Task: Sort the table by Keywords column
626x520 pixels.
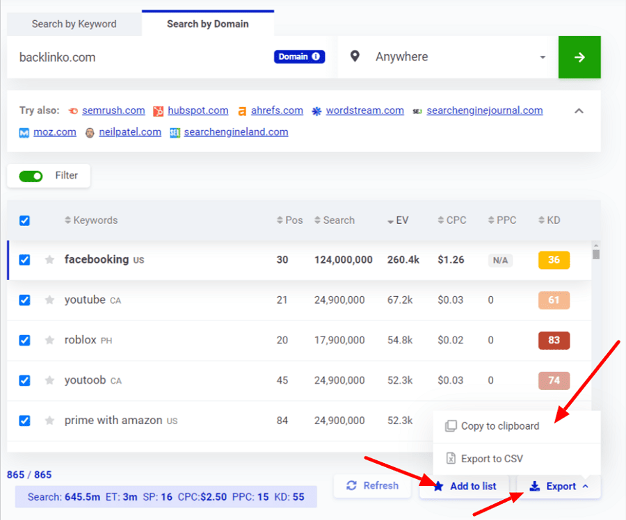Action: 91,220
